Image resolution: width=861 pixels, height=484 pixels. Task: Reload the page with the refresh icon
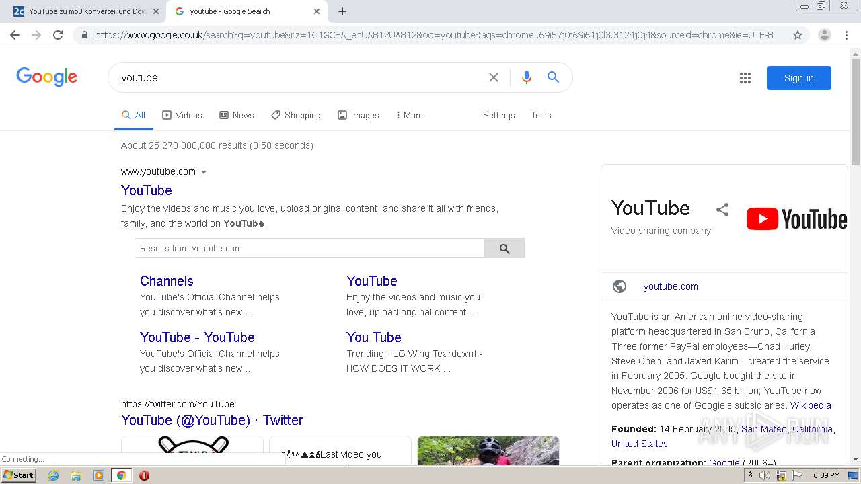tap(58, 35)
